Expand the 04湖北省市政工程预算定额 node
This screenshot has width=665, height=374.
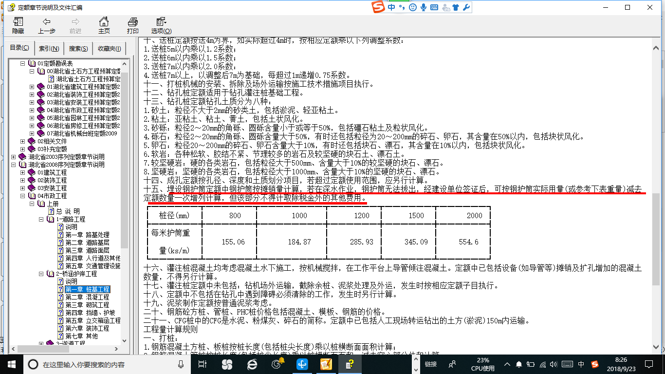[32, 110]
